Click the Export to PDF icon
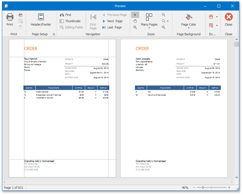The height and width of the screenshot is (195, 243). click(211, 16)
